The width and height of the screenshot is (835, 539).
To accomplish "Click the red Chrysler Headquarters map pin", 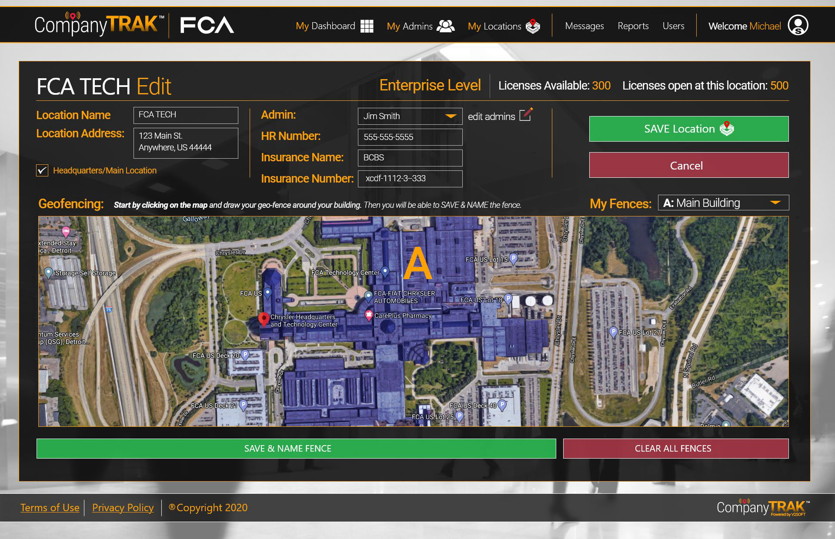I will (x=264, y=319).
